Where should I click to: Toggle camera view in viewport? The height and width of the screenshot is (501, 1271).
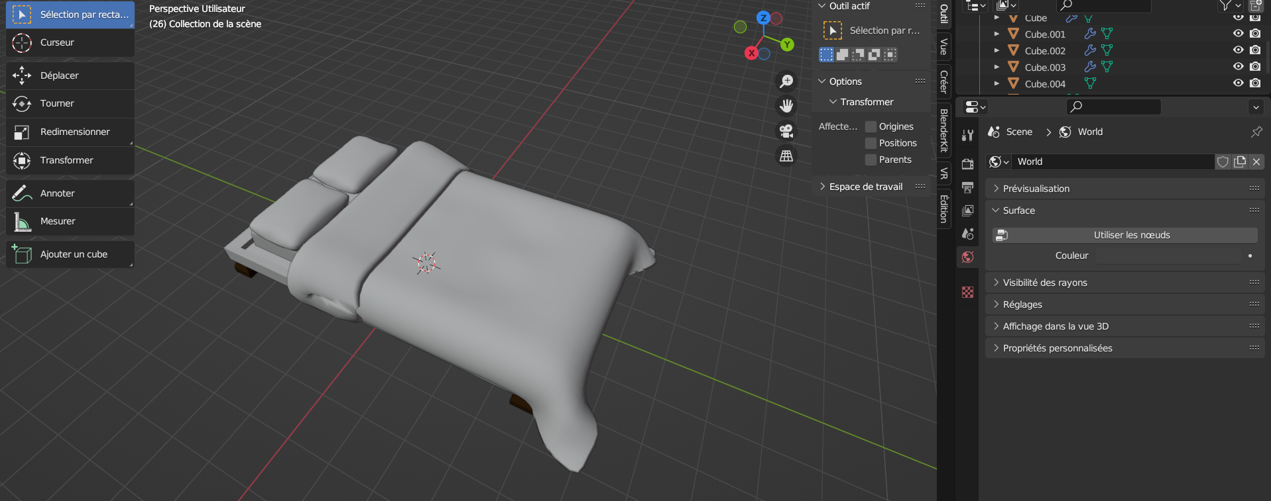pyautogui.click(x=786, y=131)
